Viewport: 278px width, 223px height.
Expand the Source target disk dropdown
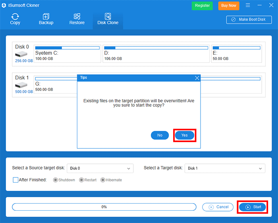tap(100, 168)
